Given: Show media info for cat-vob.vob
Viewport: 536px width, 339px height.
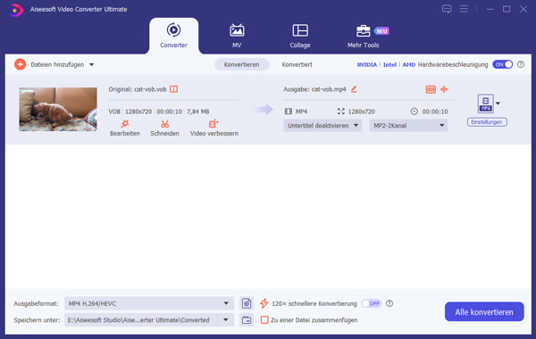Looking at the screenshot, I should coord(174,89).
